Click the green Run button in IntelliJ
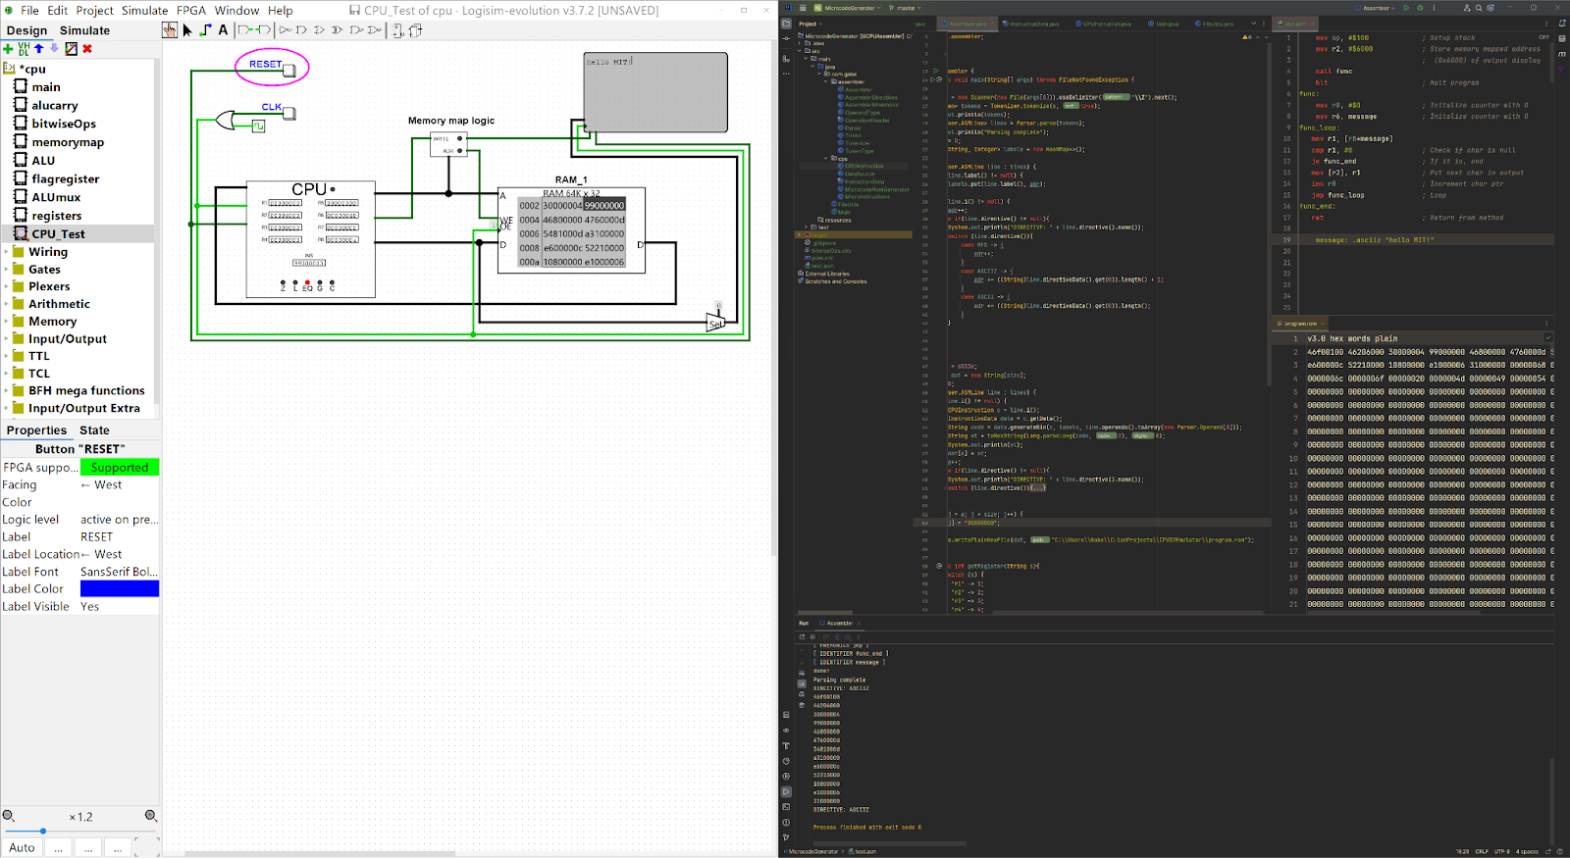Screen dimensions: 1570x858 click(x=1406, y=8)
